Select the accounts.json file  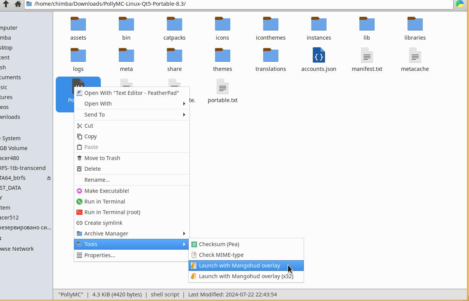[319, 60]
